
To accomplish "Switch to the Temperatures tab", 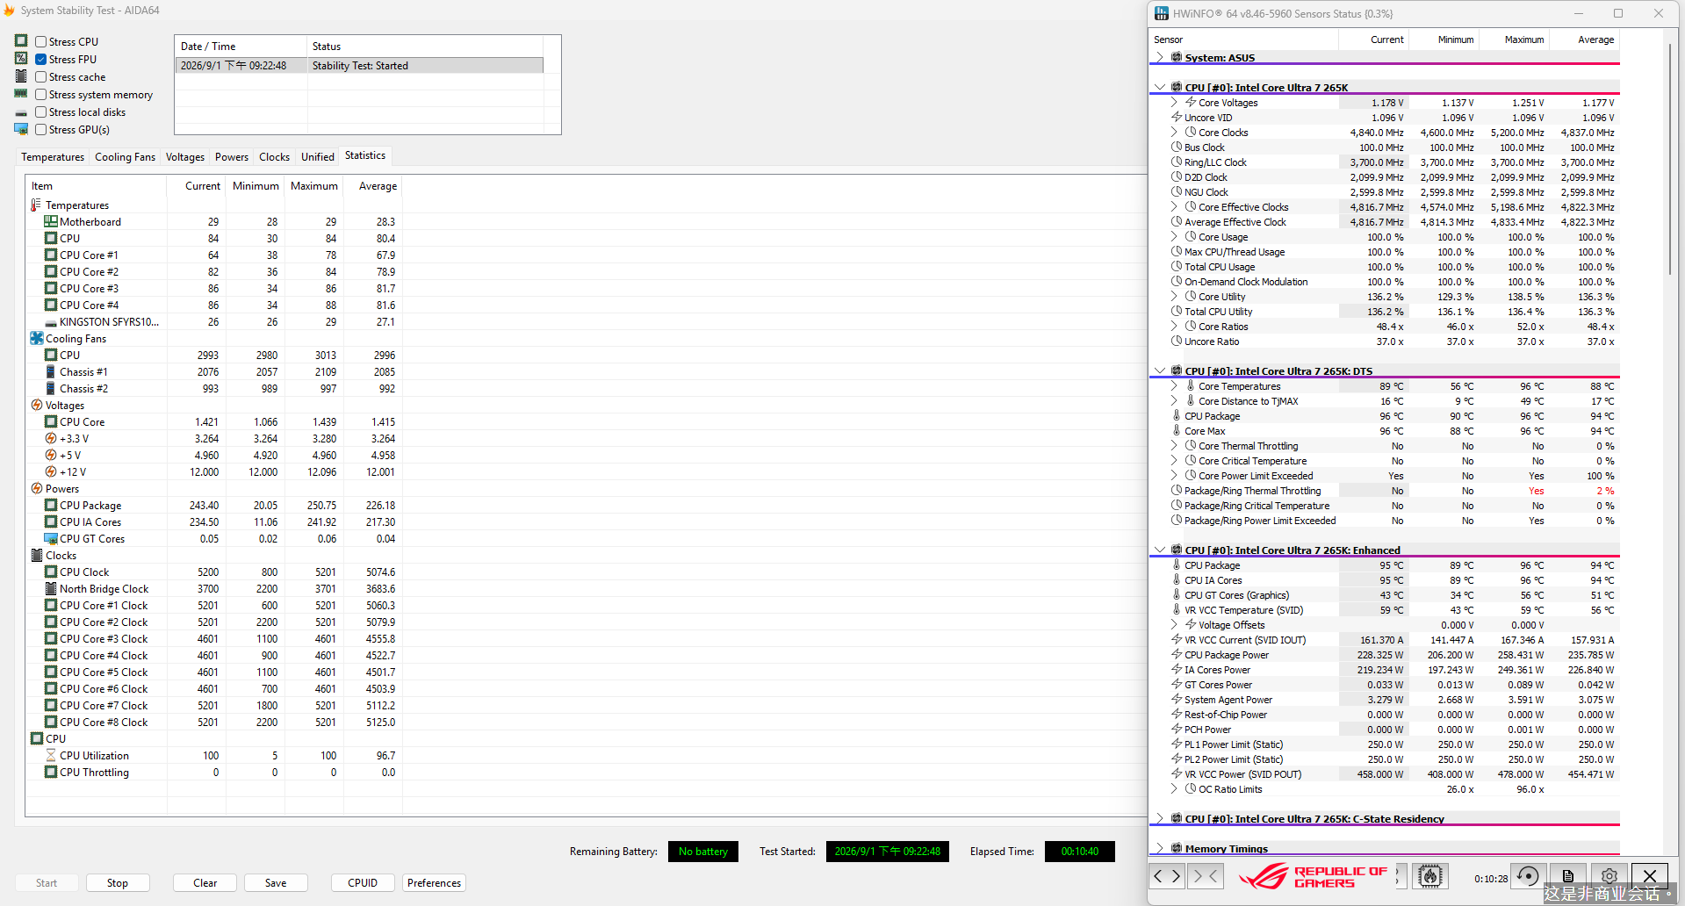I will pos(53,157).
